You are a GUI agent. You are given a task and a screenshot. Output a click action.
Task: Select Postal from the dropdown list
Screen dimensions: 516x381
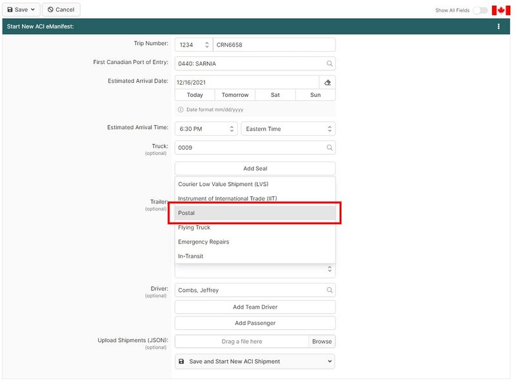(255, 213)
